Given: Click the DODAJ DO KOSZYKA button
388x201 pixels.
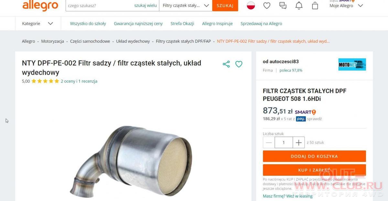Looking at the screenshot, I should click(x=314, y=156).
